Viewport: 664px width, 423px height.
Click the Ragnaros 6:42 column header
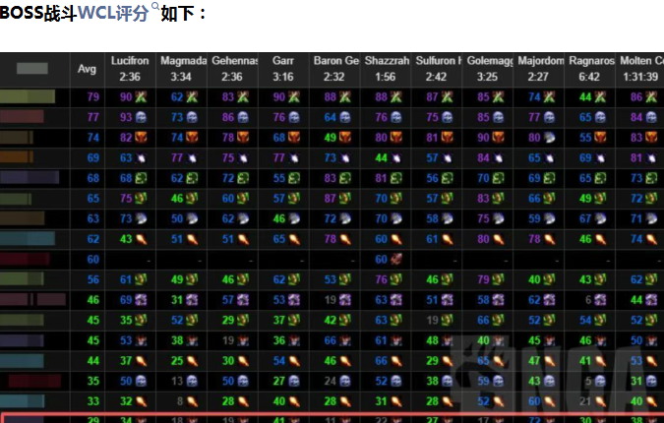point(590,68)
